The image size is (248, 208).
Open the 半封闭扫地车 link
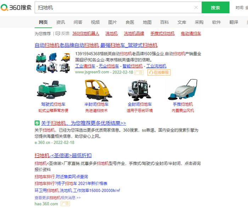coord(96,104)
